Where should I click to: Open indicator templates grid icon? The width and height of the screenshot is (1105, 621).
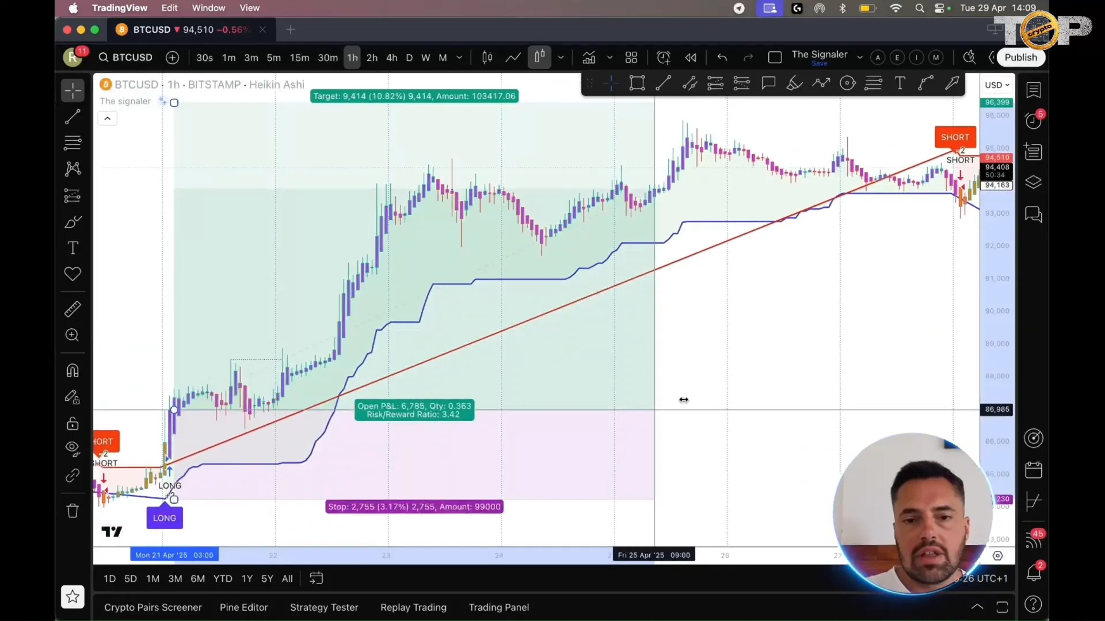(631, 57)
